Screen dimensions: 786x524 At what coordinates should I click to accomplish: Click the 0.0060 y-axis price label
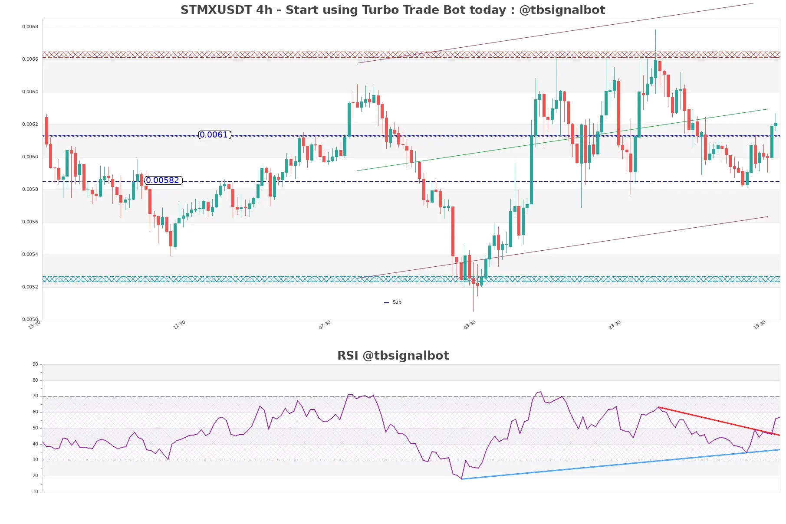click(x=30, y=157)
